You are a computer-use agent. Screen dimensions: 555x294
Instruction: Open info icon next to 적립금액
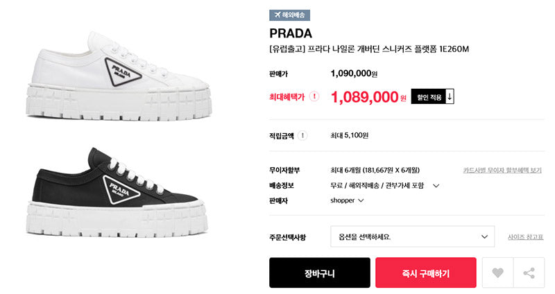click(x=302, y=135)
